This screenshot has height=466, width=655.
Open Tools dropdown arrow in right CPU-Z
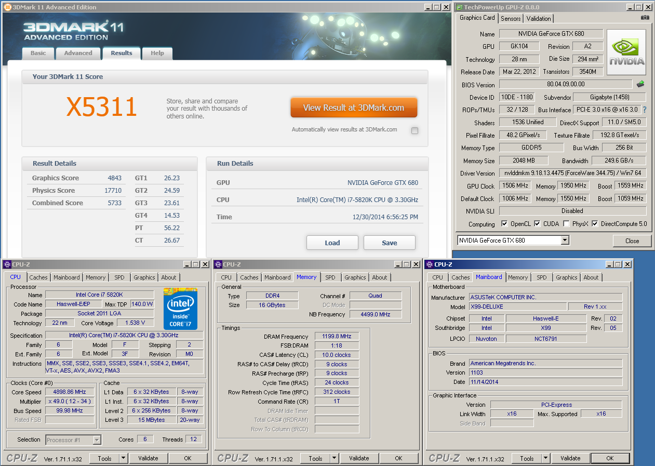tap(545, 458)
